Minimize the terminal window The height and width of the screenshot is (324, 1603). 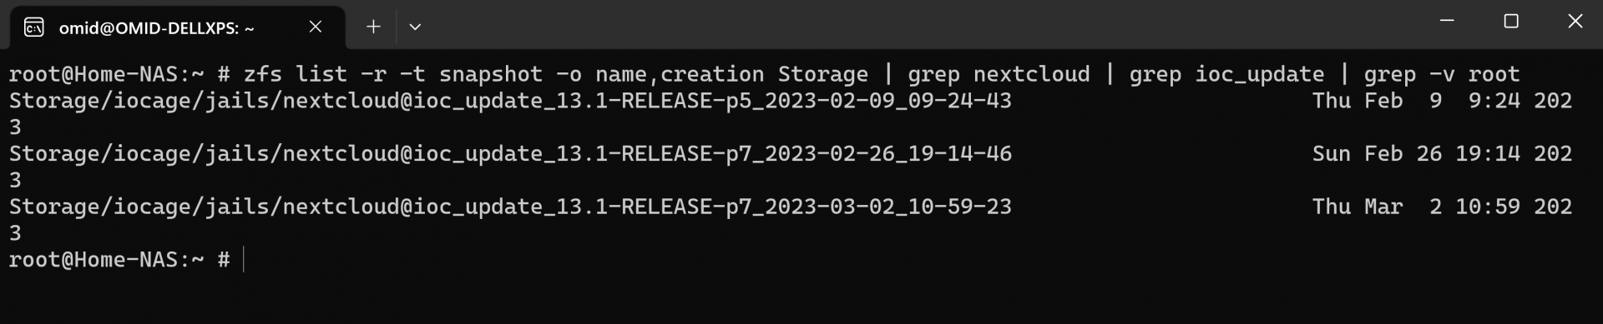tap(1448, 22)
